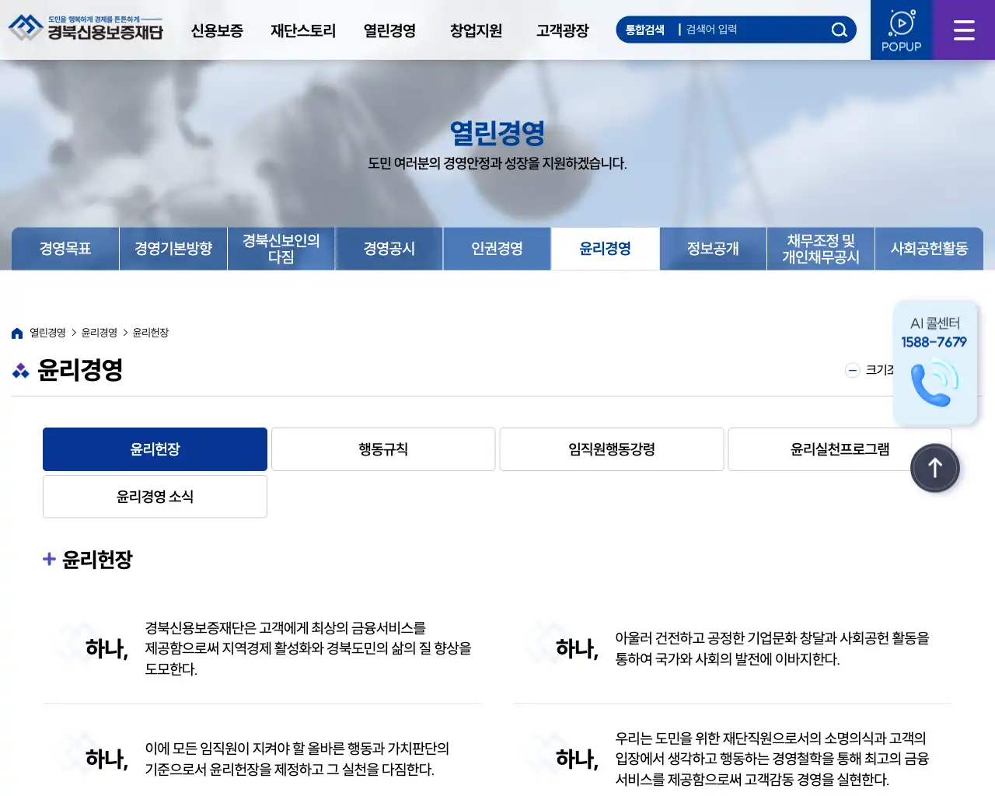Click the 경북신용보증재단 logo
995x796 pixels.
(x=86, y=28)
